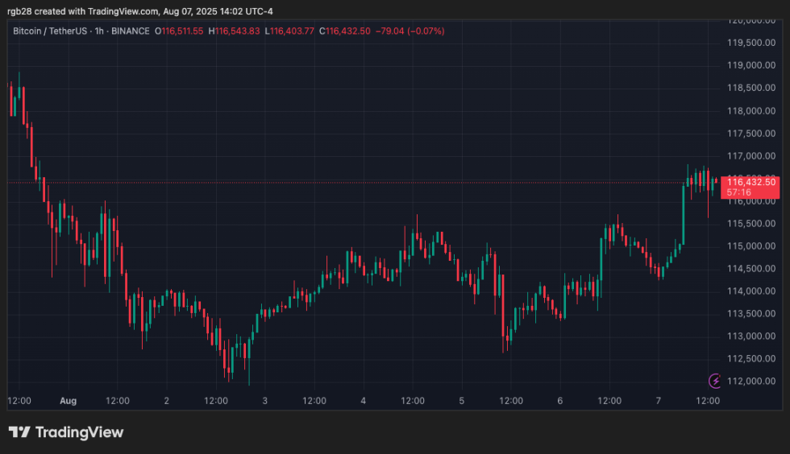The height and width of the screenshot is (454, 790).
Task: Click day 2 on the time axis
Action: click(x=166, y=400)
